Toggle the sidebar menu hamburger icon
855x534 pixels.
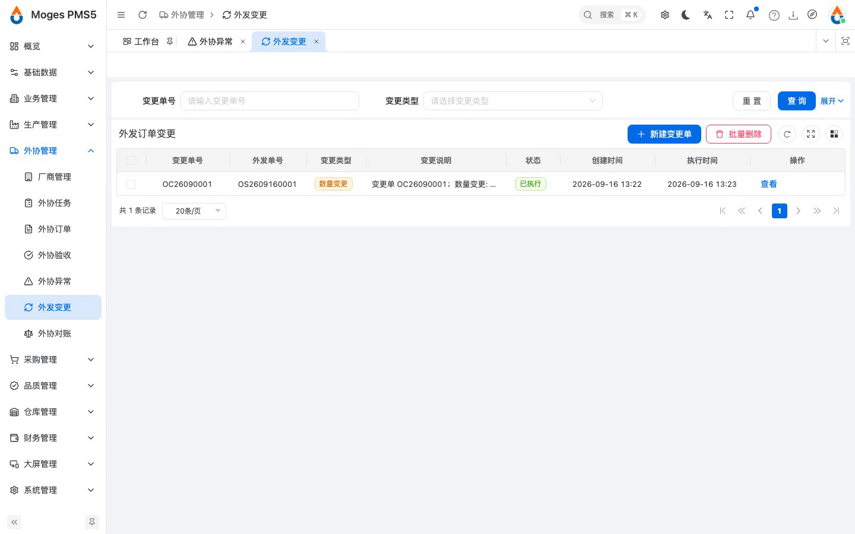tap(121, 15)
